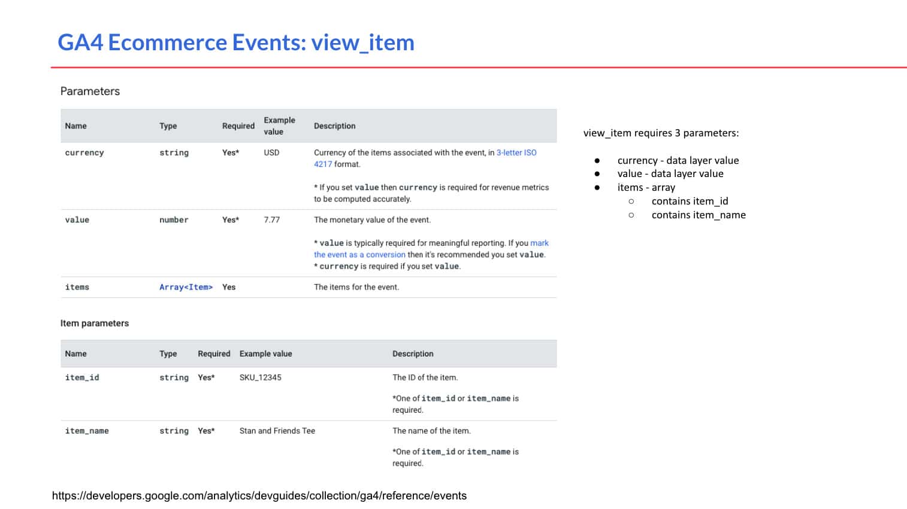Select the currency parameter row
Image resolution: width=907 pixels, height=509 pixels.
(84, 153)
